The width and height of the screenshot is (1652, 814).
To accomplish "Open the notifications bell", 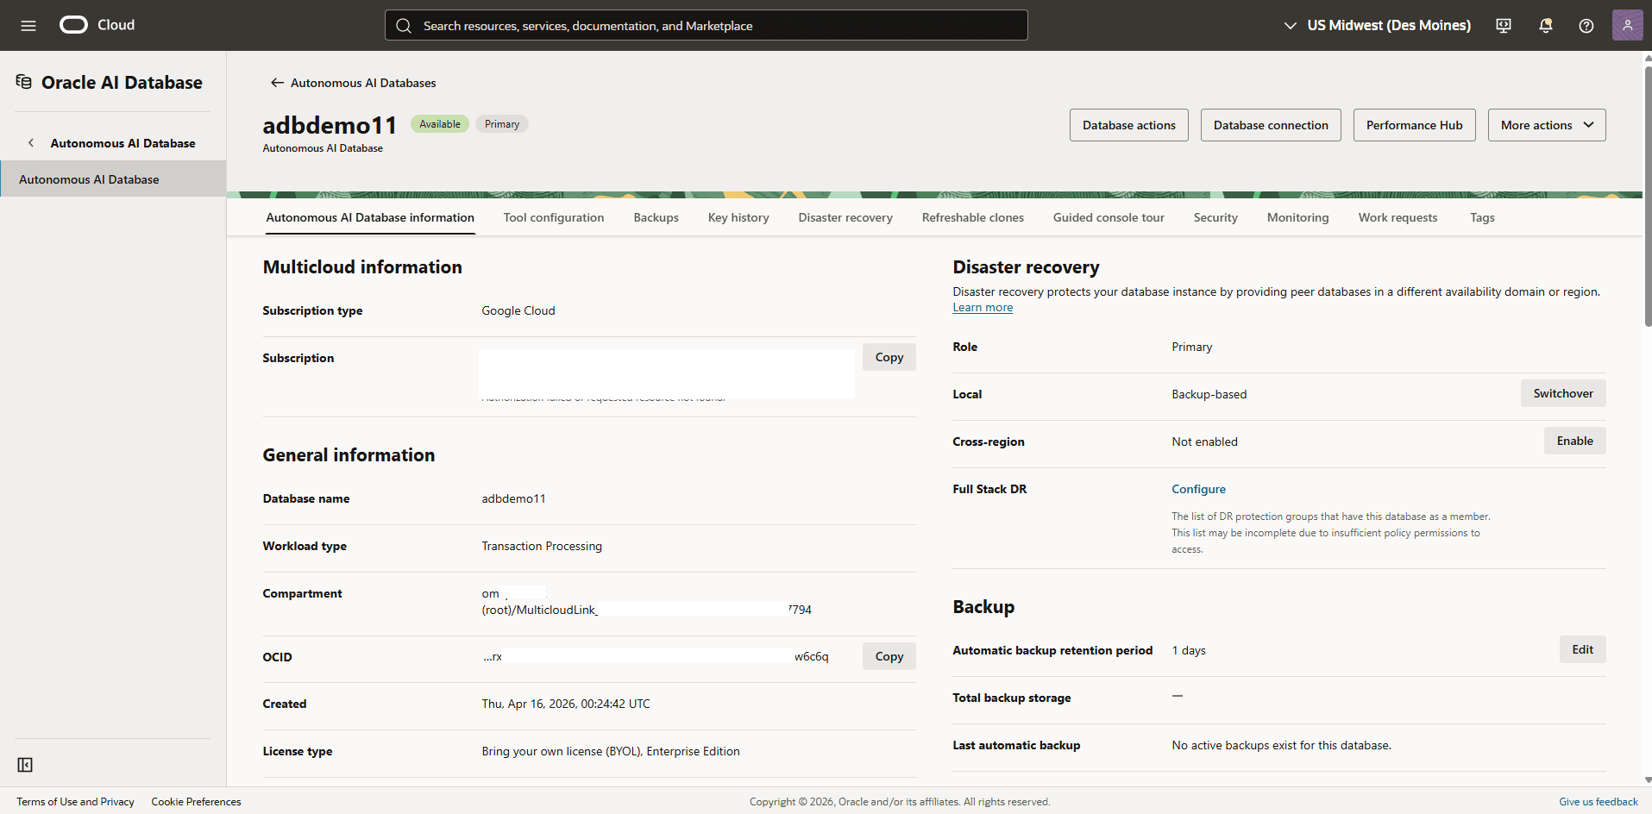I will [1545, 26].
